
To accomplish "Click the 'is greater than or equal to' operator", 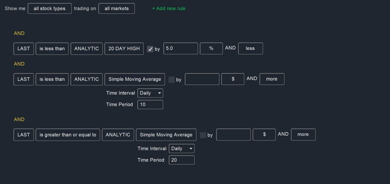I will (x=68, y=135).
